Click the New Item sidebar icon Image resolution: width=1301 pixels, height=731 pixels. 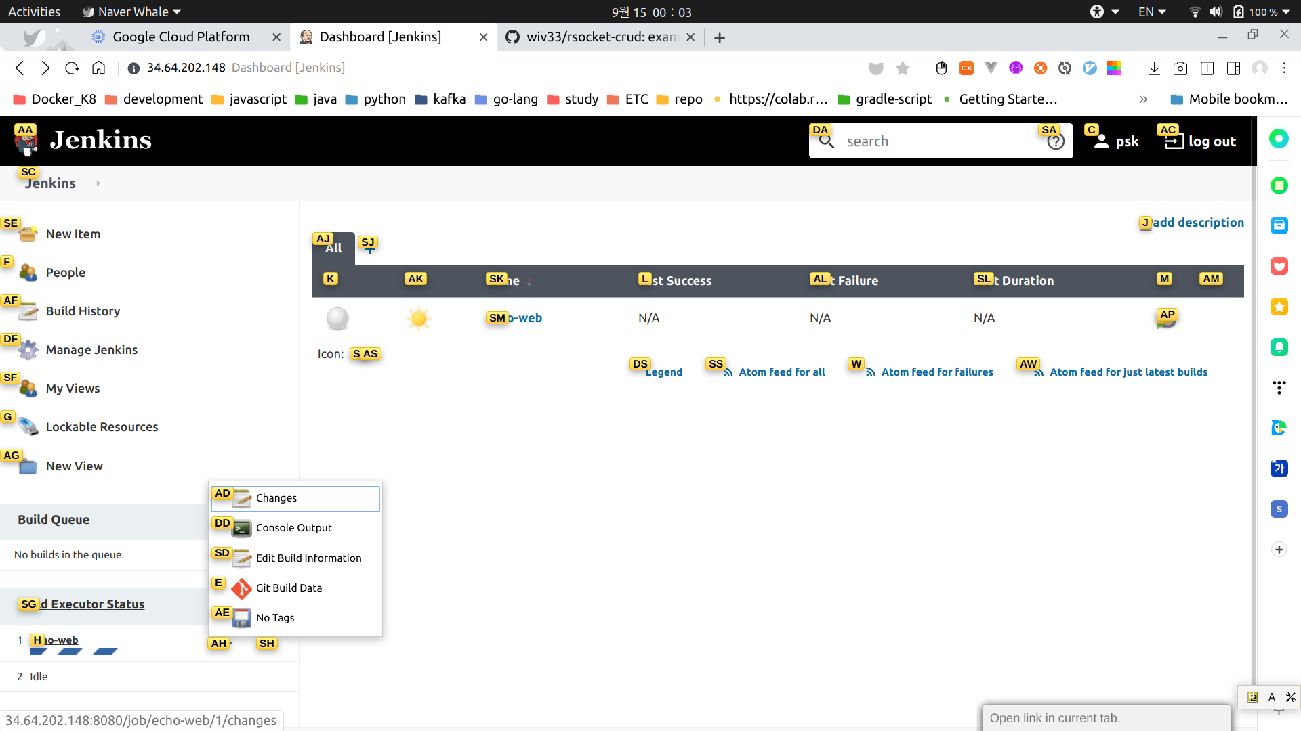[28, 234]
